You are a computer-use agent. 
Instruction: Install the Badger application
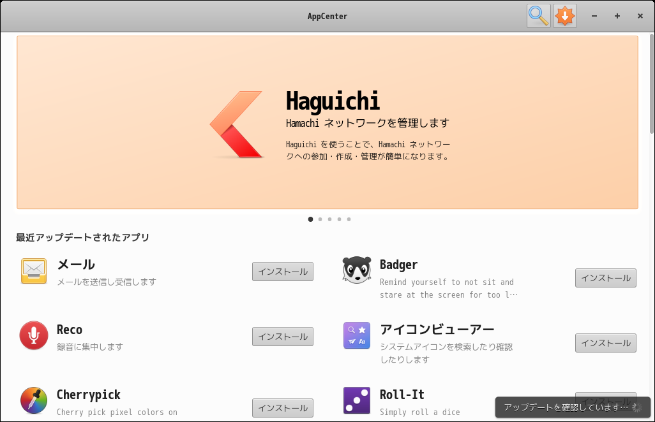pyautogui.click(x=605, y=277)
